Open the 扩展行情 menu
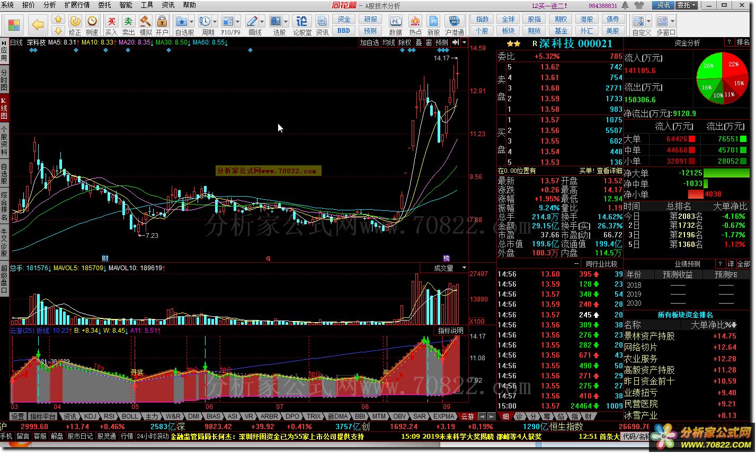Viewport: 756px width, 453px height. [x=77, y=5]
